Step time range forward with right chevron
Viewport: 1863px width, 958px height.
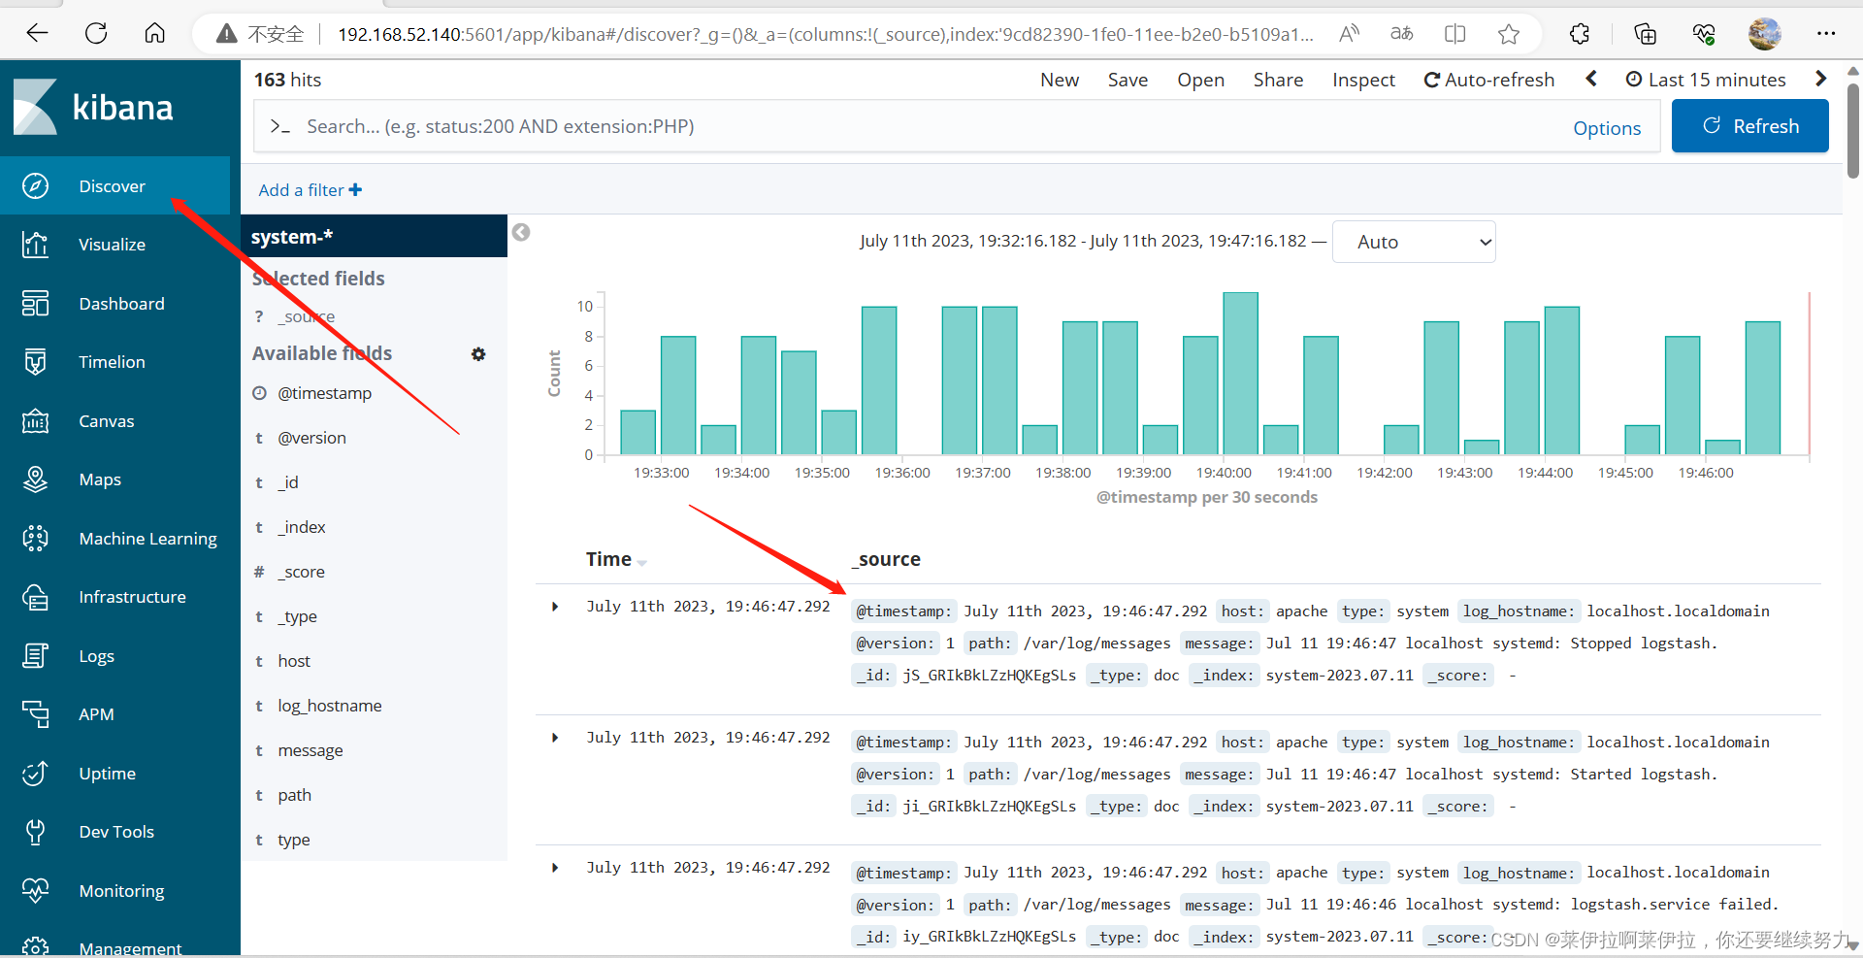click(1820, 79)
